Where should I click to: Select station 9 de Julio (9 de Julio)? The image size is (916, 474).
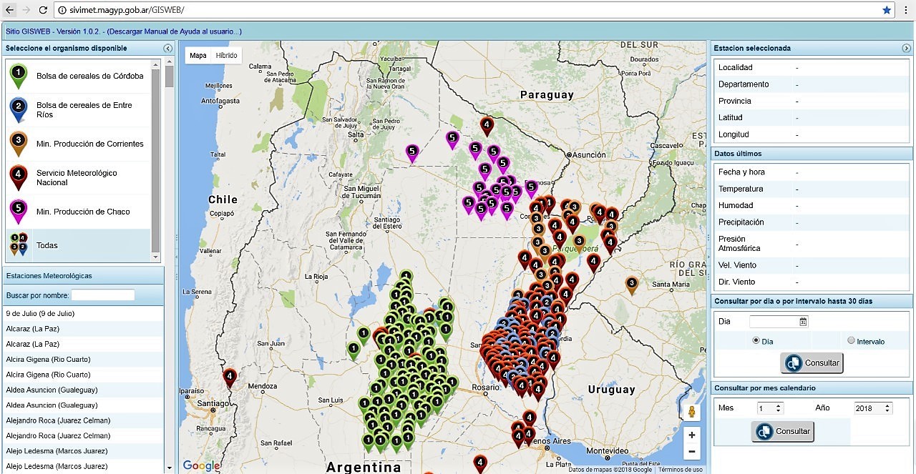83,314
